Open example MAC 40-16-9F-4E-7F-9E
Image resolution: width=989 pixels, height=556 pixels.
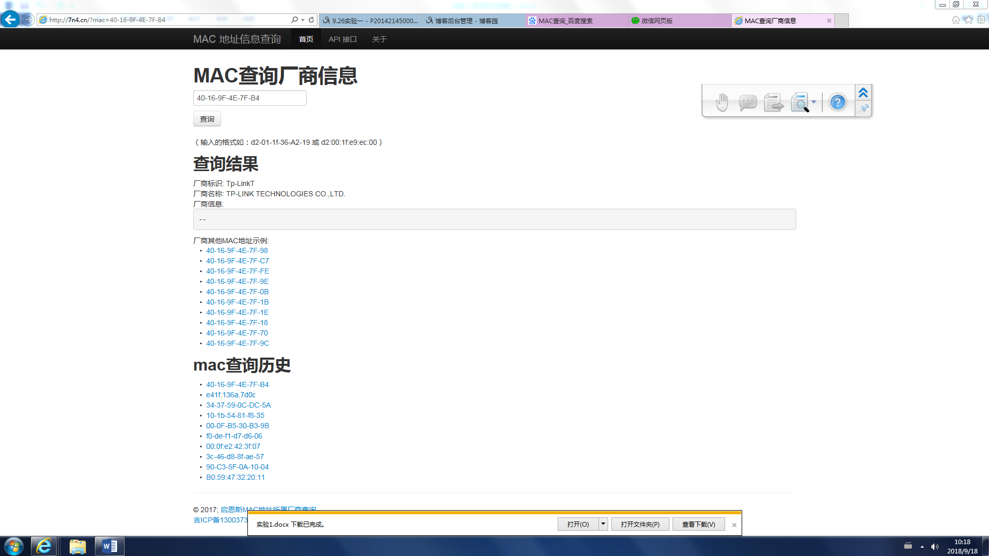point(238,282)
